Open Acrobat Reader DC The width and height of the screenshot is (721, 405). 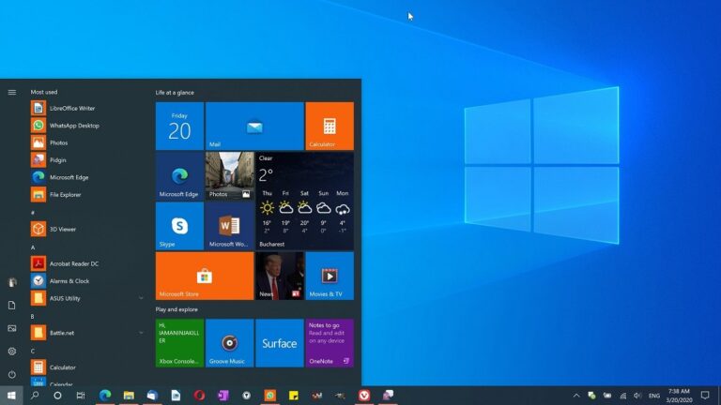click(x=87, y=263)
